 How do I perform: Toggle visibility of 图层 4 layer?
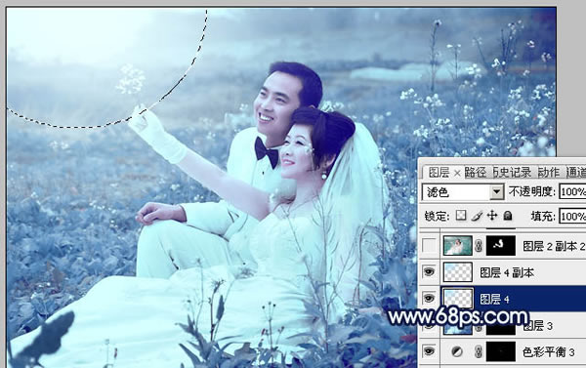(x=429, y=298)
